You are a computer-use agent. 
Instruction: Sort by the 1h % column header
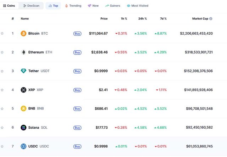(x=124, y=18)
